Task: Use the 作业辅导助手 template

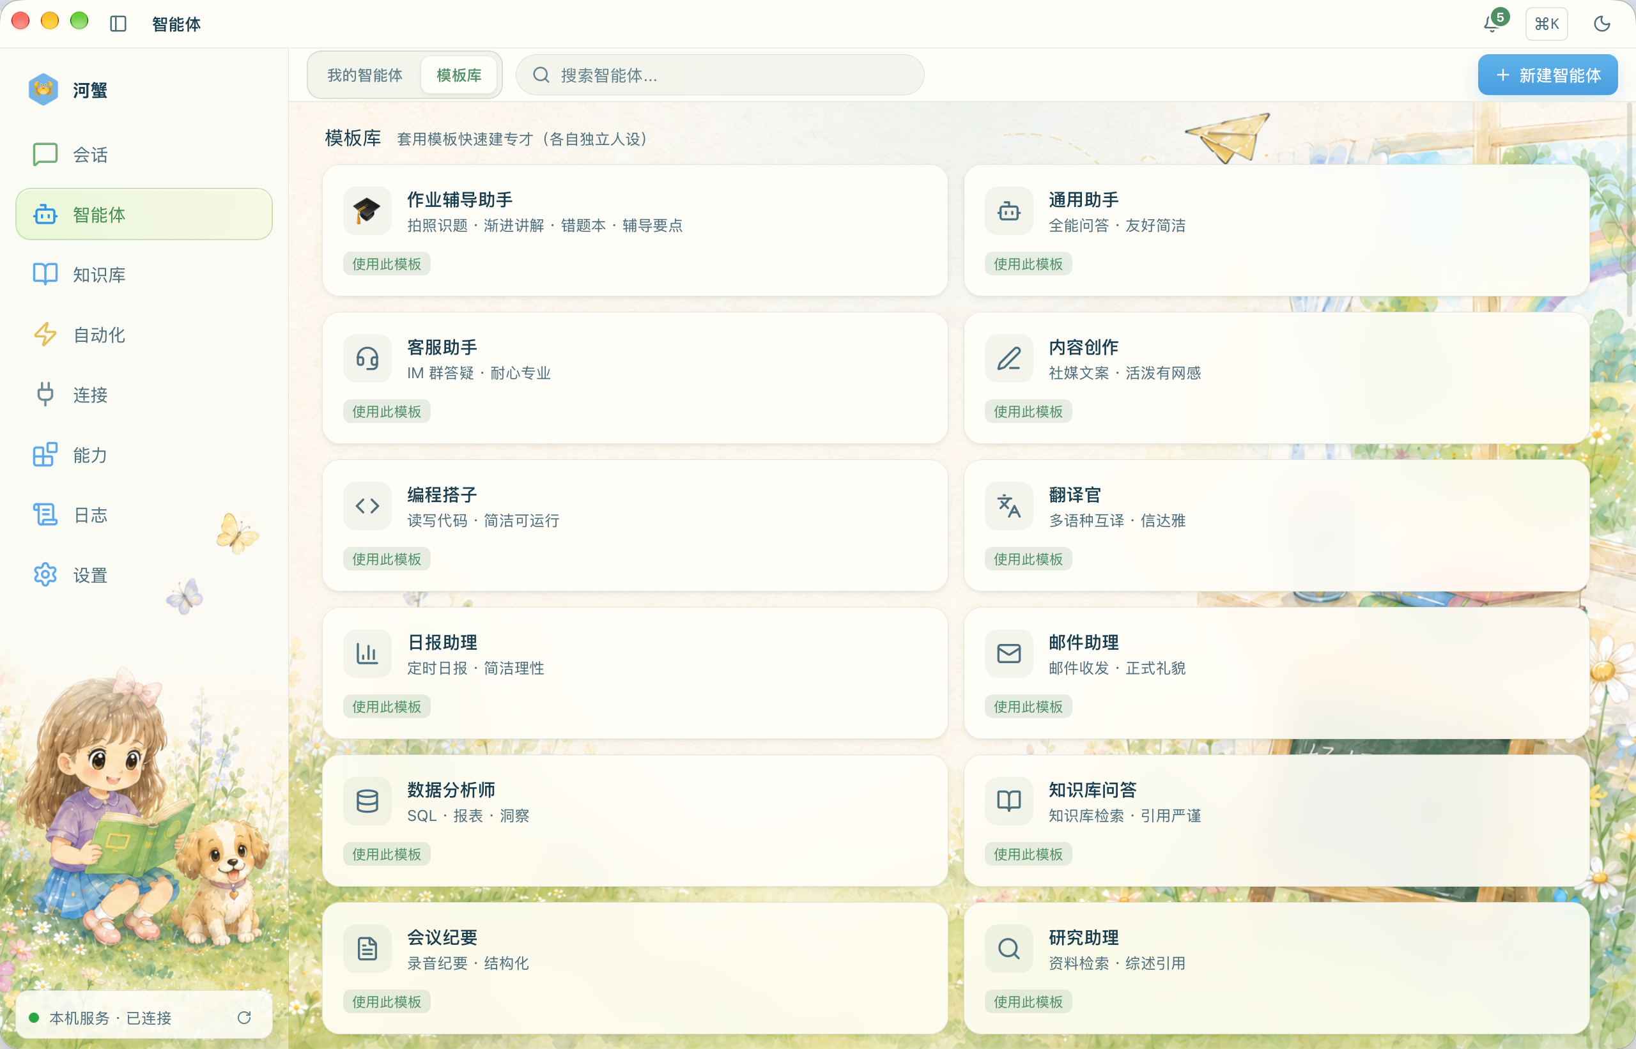Action: (x=387, y=264)
